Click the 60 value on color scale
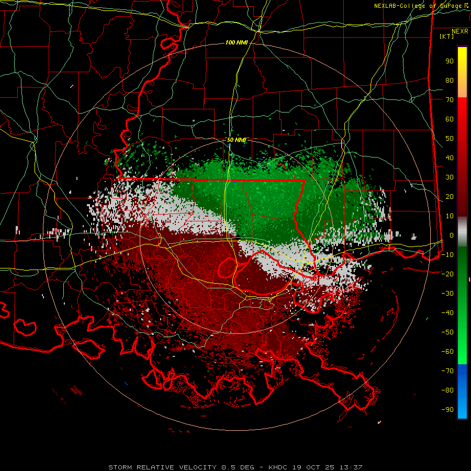The width and height of the screenshot is (471, 471). pos(450,119)
